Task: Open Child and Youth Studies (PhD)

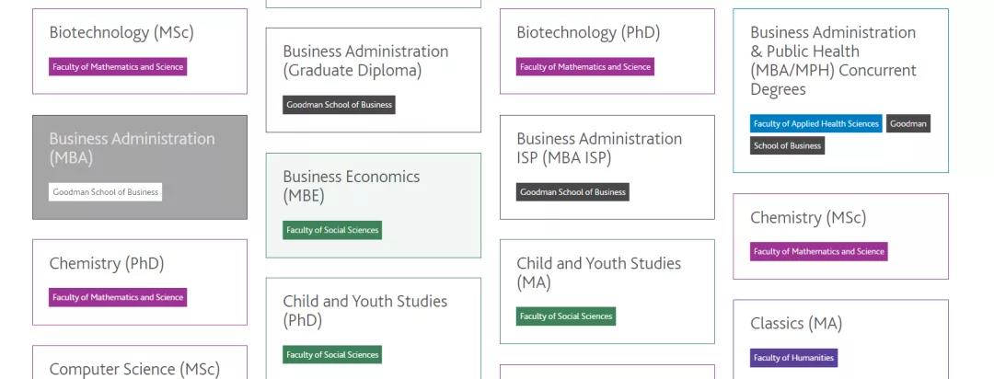Action: point(374,328)
